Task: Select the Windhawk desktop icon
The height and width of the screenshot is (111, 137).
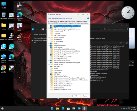Action: tap(12, 68)
